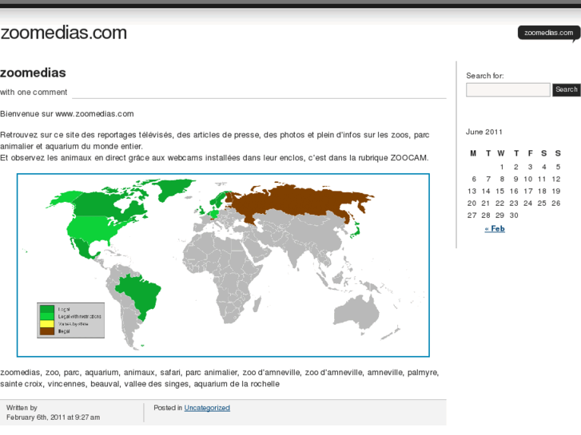Open the zoomedias post heading

33,73
